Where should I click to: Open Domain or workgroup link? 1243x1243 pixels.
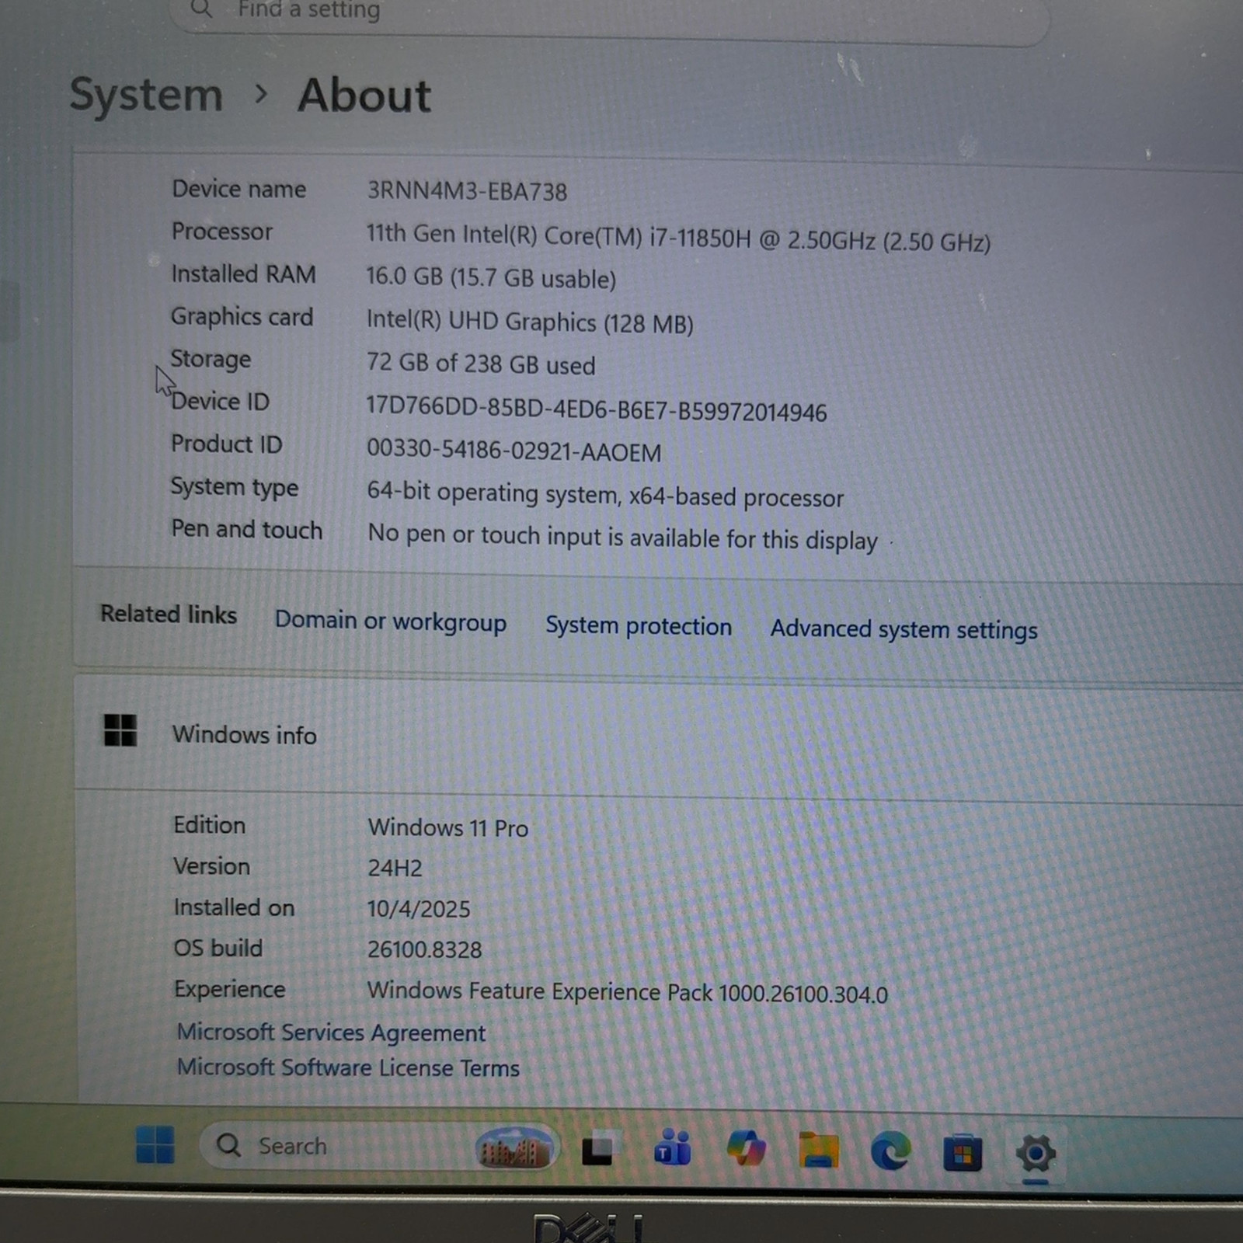click(390, 621)
